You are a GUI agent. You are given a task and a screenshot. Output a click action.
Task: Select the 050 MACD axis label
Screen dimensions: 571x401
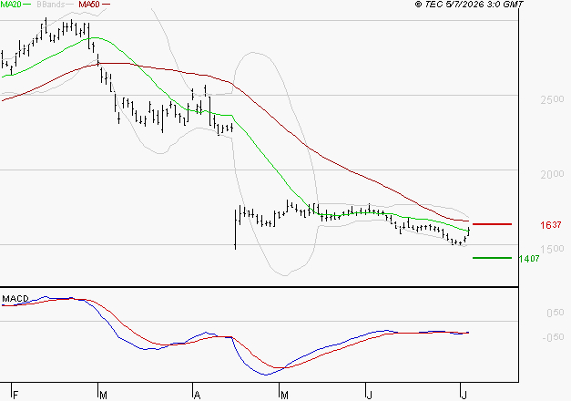pyautogui.click(x=555, y=313)
